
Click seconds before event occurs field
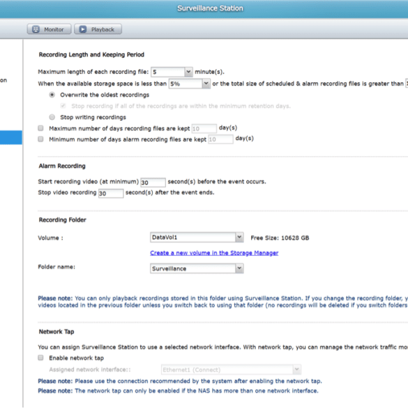pyautogui.click(x=153, y=183)
